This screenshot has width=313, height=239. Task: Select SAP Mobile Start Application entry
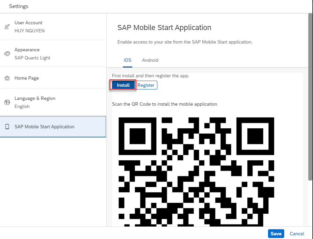pos(53,127)
